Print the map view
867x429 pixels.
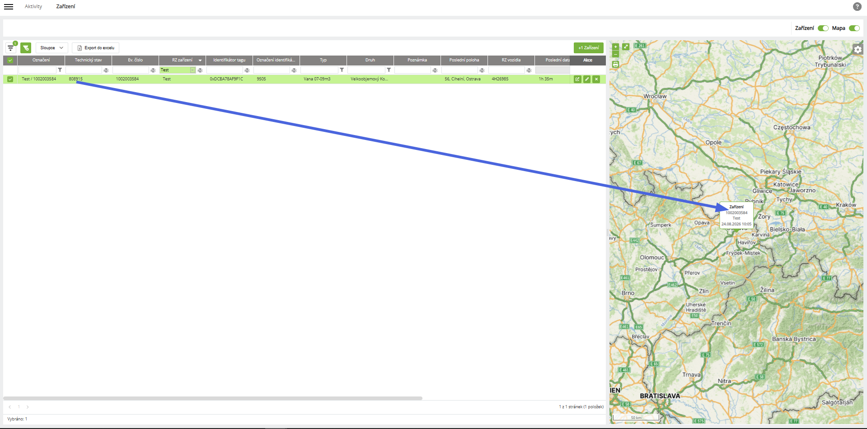[615, 65]
